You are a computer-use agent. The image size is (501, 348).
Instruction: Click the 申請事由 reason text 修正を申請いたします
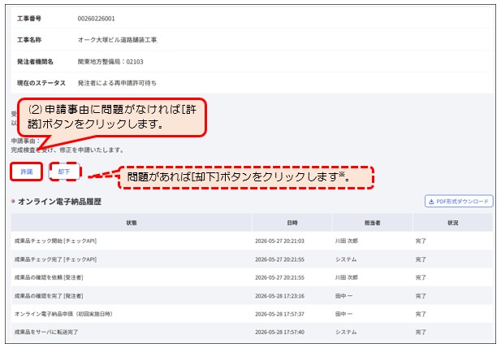pyautogui.click(x=91, y=150)
